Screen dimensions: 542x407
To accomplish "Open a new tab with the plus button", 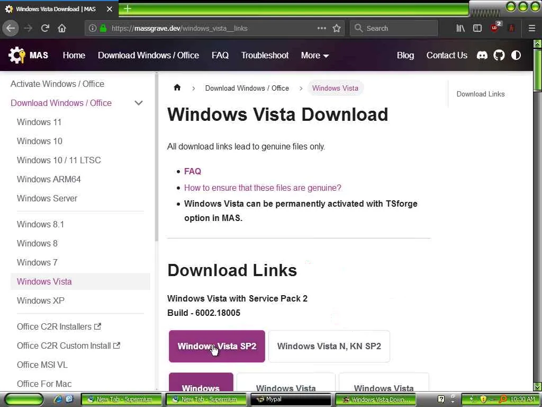I will pyautogui.click(x=128, y=8).
